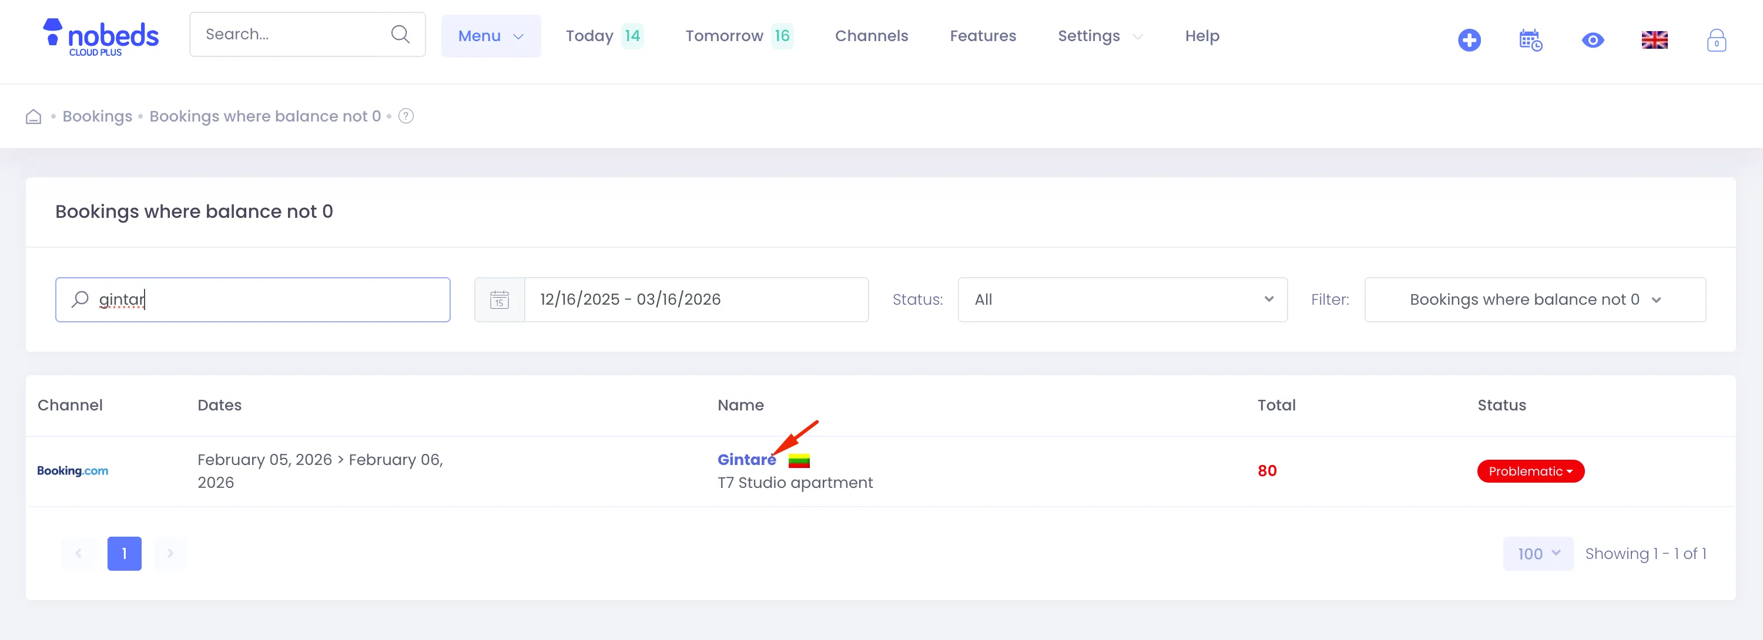Screen dimensions: 1763x640
Task: Click the blue plus add-booking icon
Action: pyautogui.click(x=1469, y=41)
